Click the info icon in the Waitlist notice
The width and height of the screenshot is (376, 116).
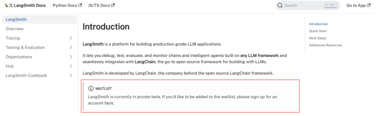(x=91, y=88)
